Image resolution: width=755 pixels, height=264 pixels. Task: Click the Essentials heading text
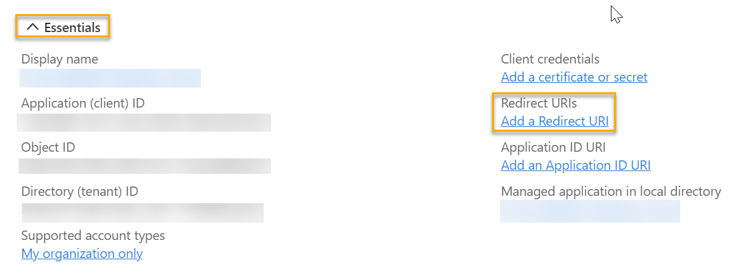click(72, 27)
